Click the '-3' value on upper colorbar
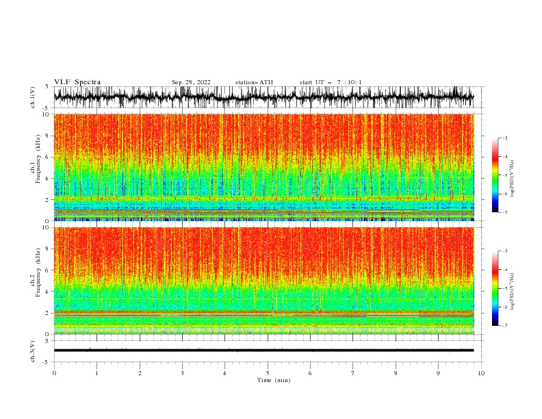Screen dimensions: 542x419 [504, 138]
